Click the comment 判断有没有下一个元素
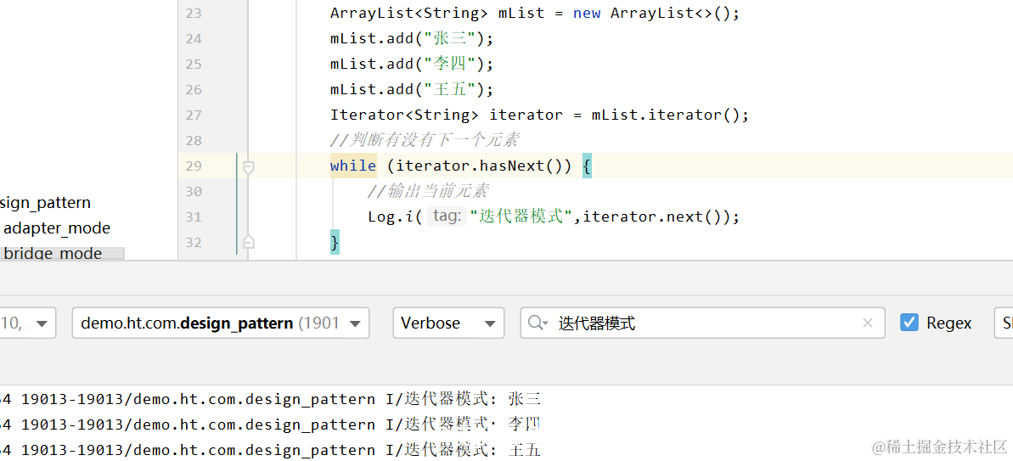Viewport: 1013px width, 461px height. [x=425, y=140]
